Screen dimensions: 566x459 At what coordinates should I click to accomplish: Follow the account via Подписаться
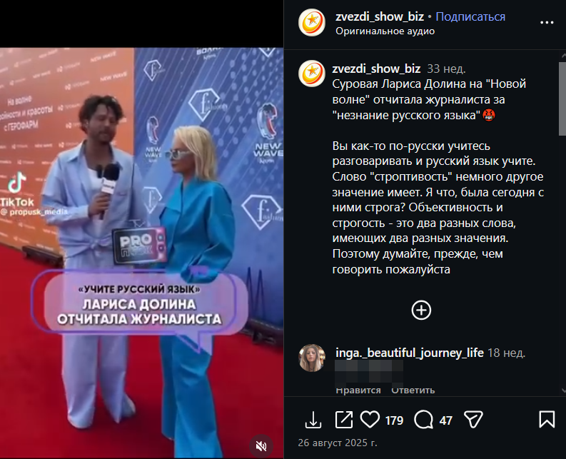[x=470, y=16]
